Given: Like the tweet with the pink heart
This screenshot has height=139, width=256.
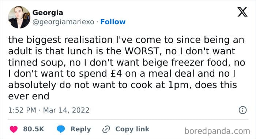Looking at the screenshot, I should click(x=14, y=129).
